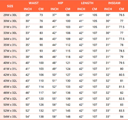Image resolution: width=128 pixels, height=120 pixels.
Task: Click waist value 138 cm
Action: [x=41, y=117]
